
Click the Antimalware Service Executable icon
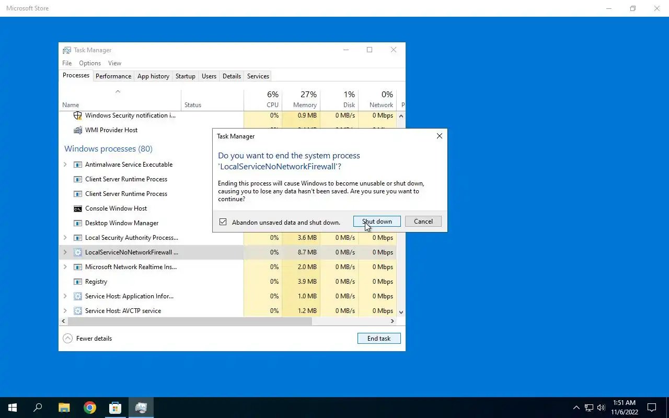click(78, 165)
